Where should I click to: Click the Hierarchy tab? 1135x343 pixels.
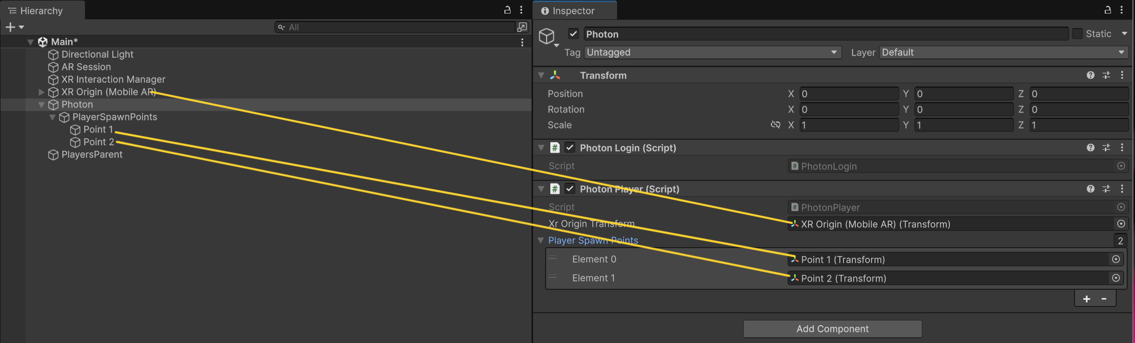click(x=42, y=10)
